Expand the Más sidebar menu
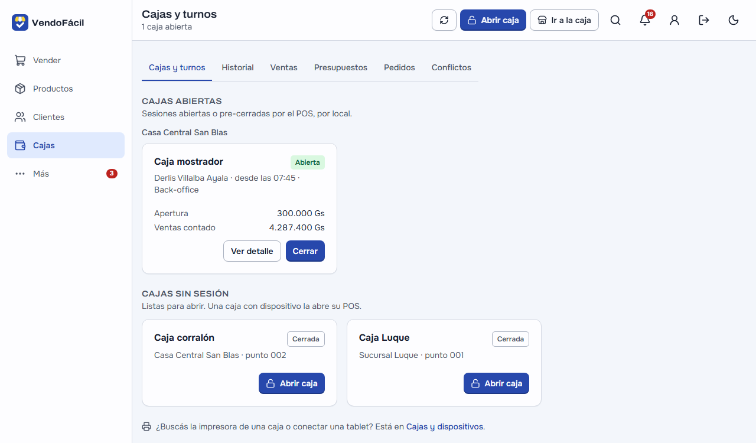 click(x=66, y=174)
